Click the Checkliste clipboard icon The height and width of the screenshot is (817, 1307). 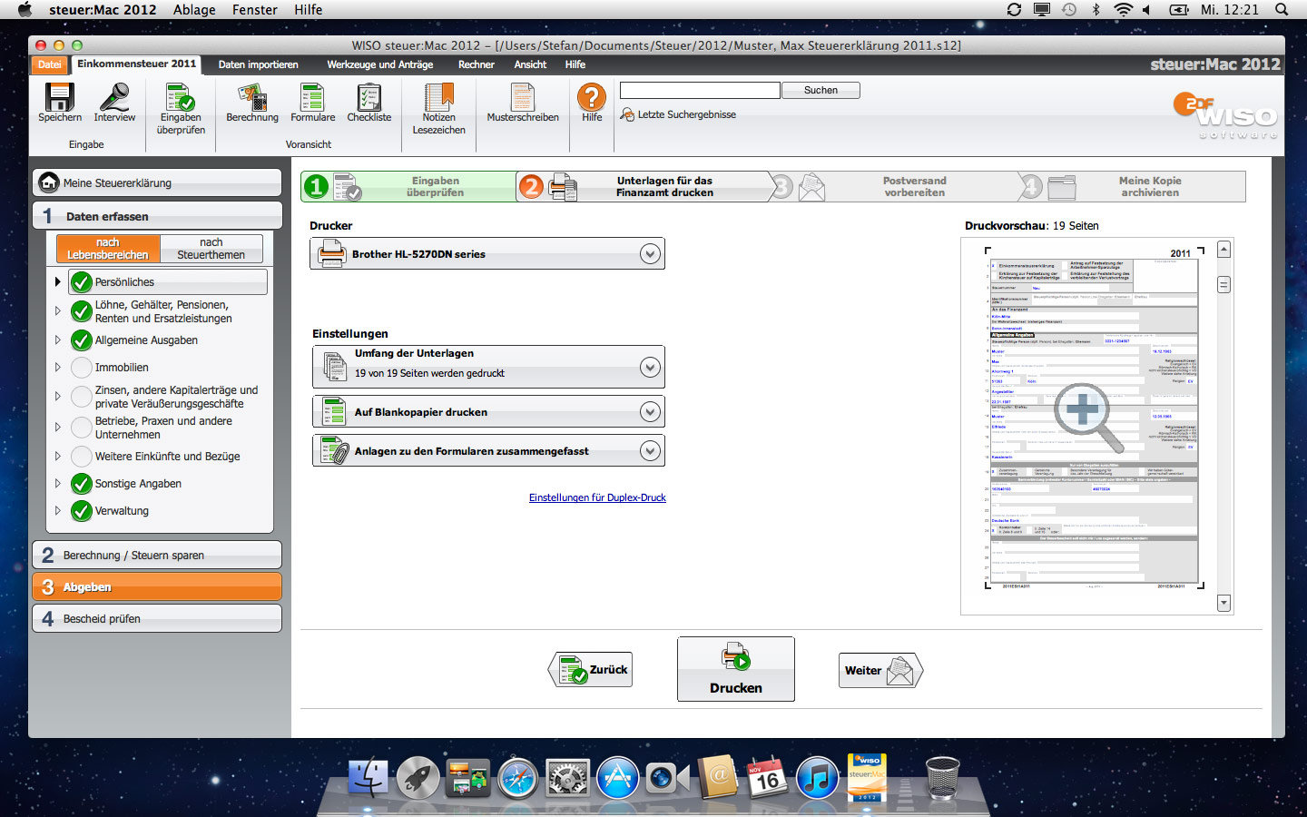[x=369, y=97]
